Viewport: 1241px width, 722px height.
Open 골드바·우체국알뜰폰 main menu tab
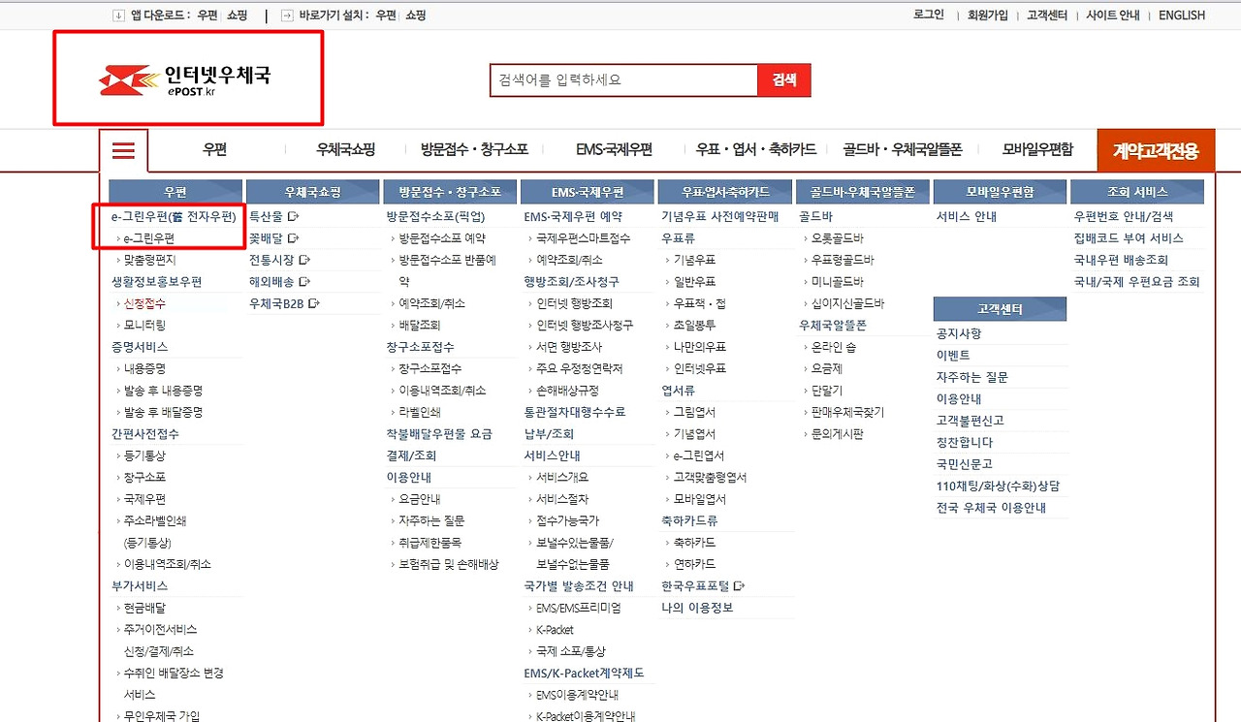pyautogui.click(x=902, y=150)
